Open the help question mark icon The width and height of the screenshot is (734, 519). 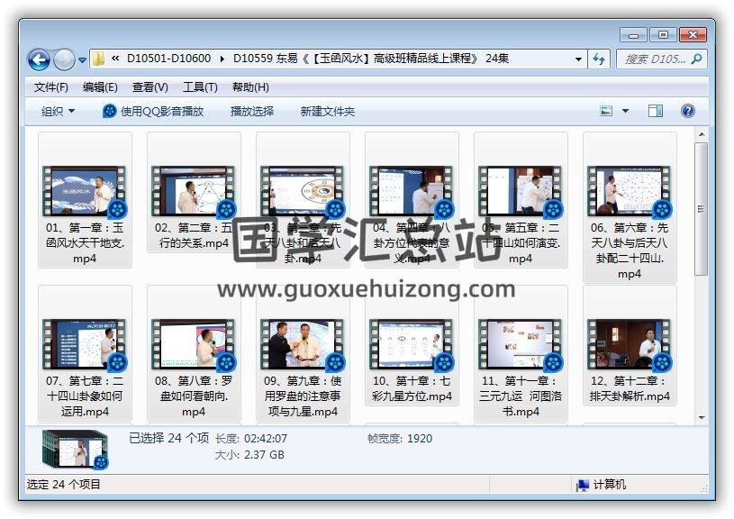pos(687,111)
